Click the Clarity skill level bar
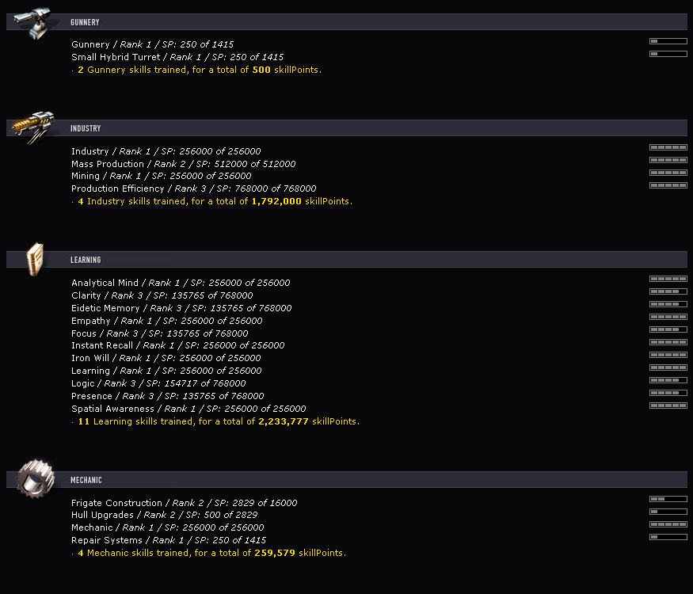The image size is (693, 594). (668, 292)
